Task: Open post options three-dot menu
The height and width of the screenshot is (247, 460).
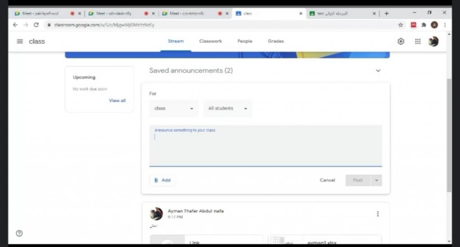Action: pos(377,214)
